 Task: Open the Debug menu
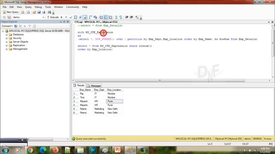tap(38, 7)
